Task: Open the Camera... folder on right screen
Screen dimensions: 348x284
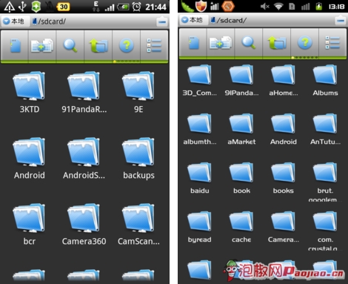Action: (x=284, y=227)
